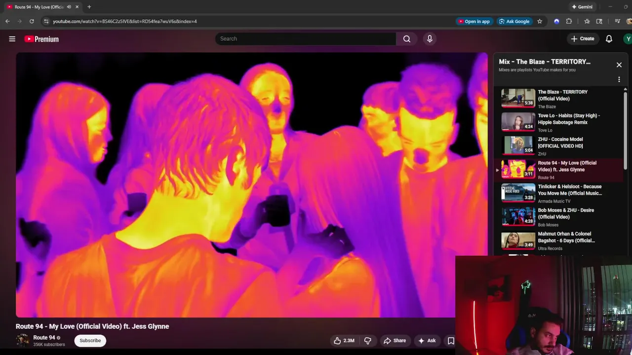Screen dimensions: 632x355
Task: Open a new tab with plus button
Action: pyautogui.click(x=89, y=7)
